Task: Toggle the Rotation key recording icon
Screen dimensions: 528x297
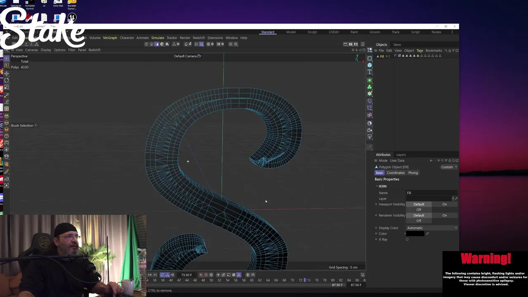Action: click(223, 275)
